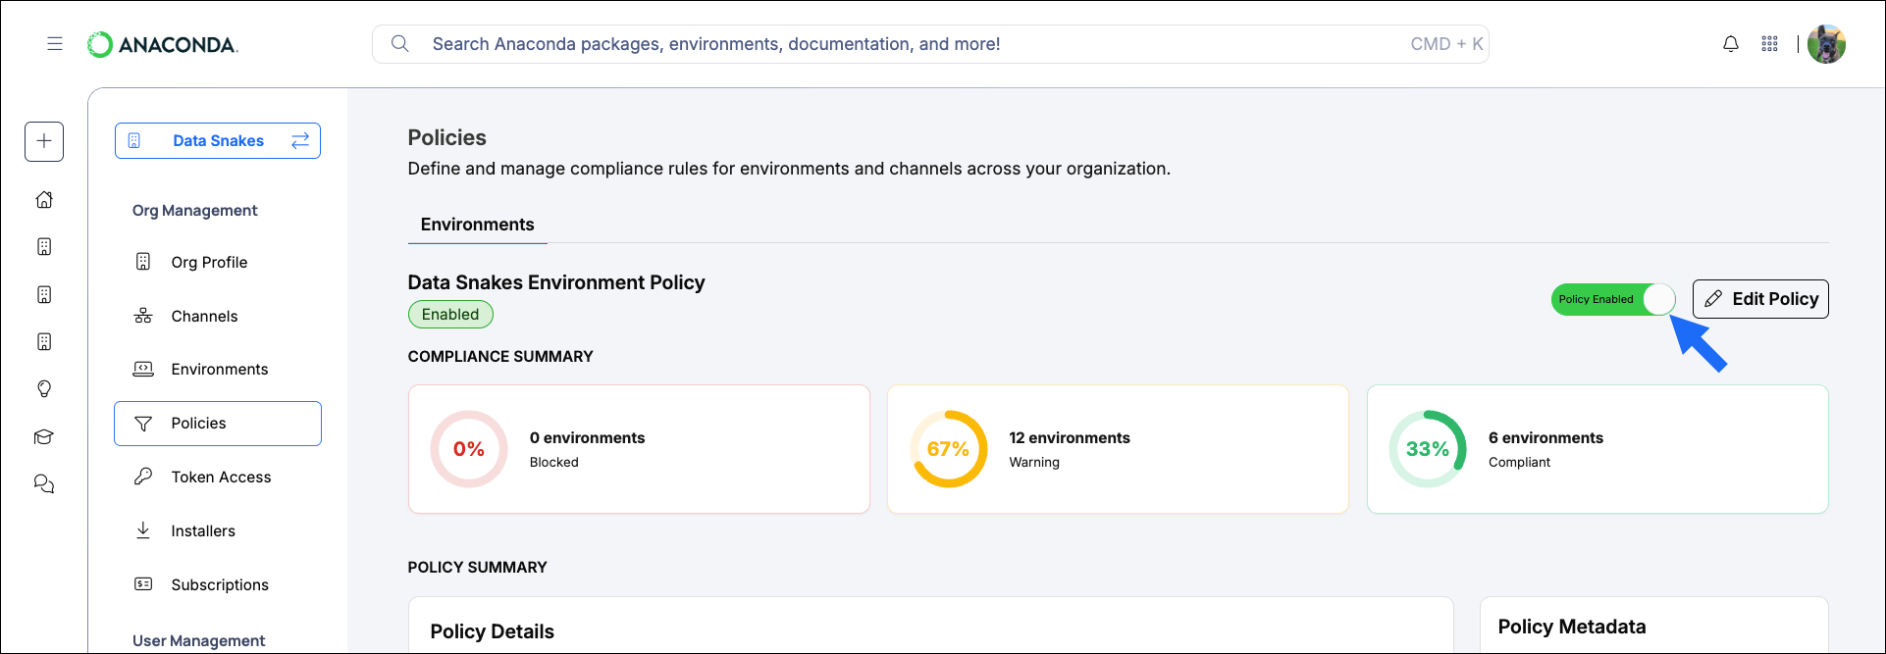The image size is (1886, 654).
Task: Click the Token Access key icon
Action: click(143, 477)
